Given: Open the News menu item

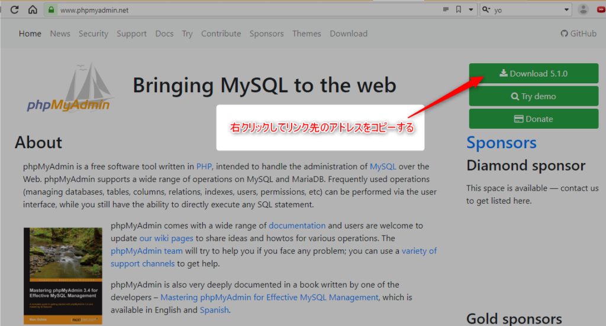Looking at the screenshot, I should tap(60, 34).
